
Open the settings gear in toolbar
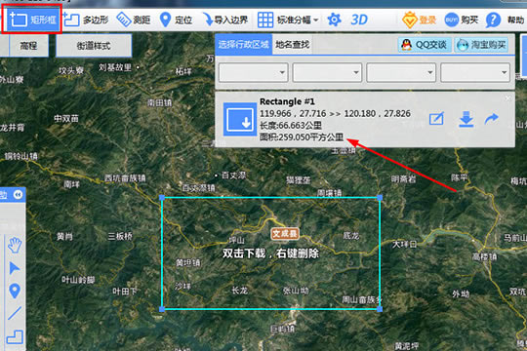(x=334, y=19)
